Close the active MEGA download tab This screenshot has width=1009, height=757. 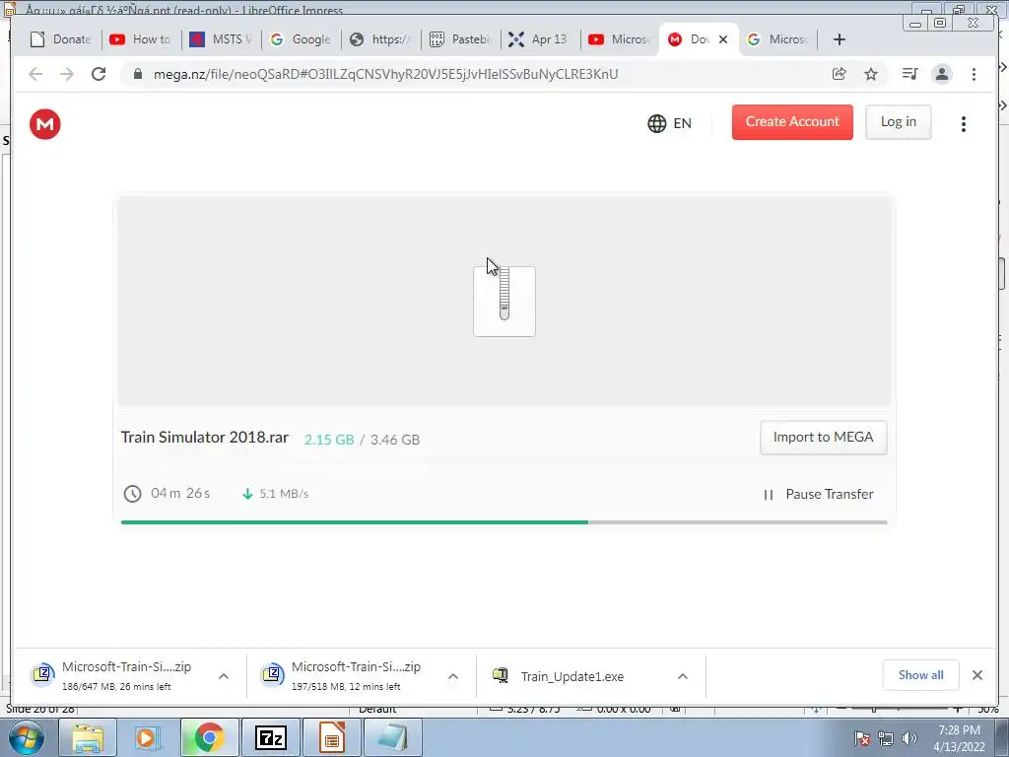723,39
